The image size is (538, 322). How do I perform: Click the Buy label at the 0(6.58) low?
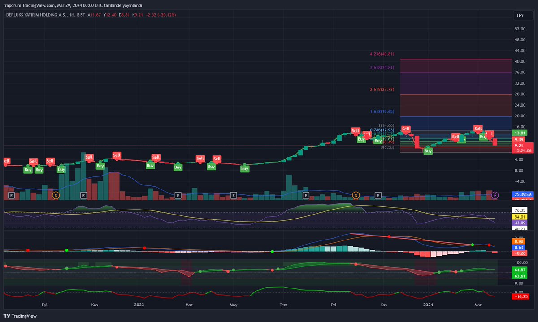(428, 151)
